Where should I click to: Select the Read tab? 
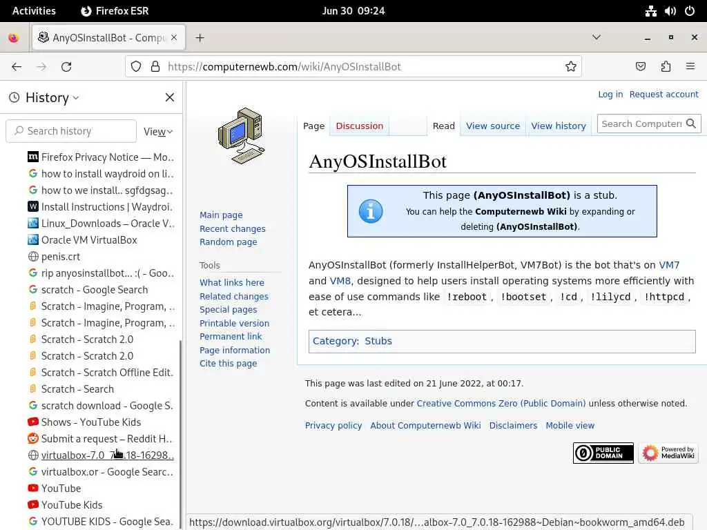click(444, 126)
